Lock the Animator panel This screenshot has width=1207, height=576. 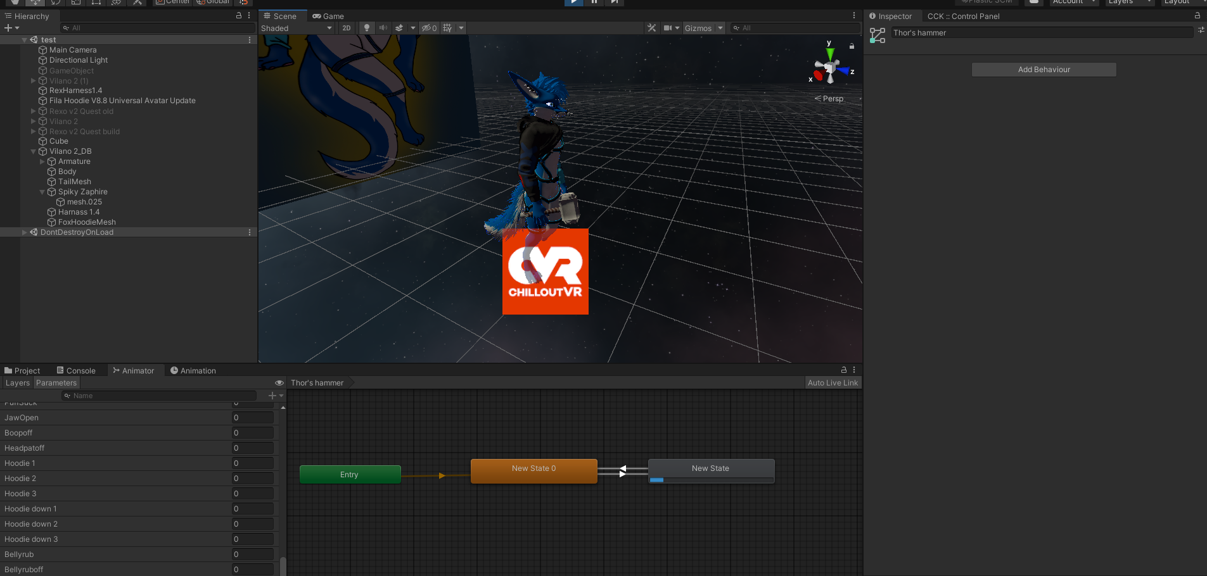(x=844, y=370)
